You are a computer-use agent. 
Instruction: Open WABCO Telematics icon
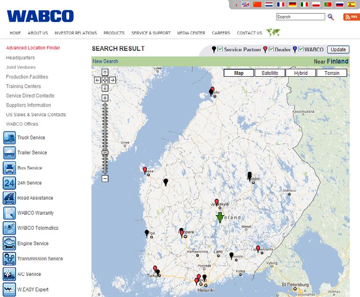(x=9, y=228)
